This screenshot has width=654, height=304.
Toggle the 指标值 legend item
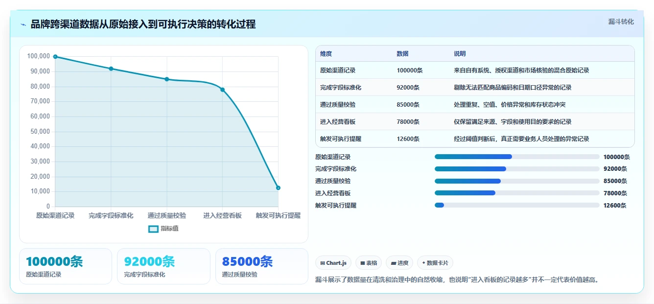click(163, 229)
